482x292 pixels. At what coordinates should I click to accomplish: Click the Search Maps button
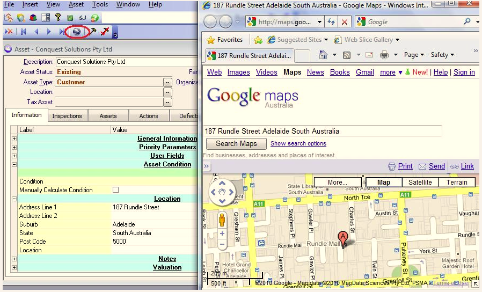236,143
